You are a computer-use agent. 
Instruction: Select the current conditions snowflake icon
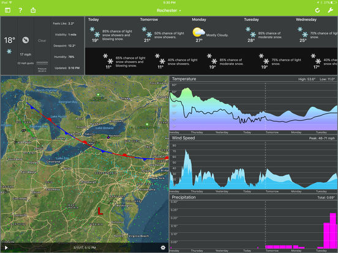(9, 51)
